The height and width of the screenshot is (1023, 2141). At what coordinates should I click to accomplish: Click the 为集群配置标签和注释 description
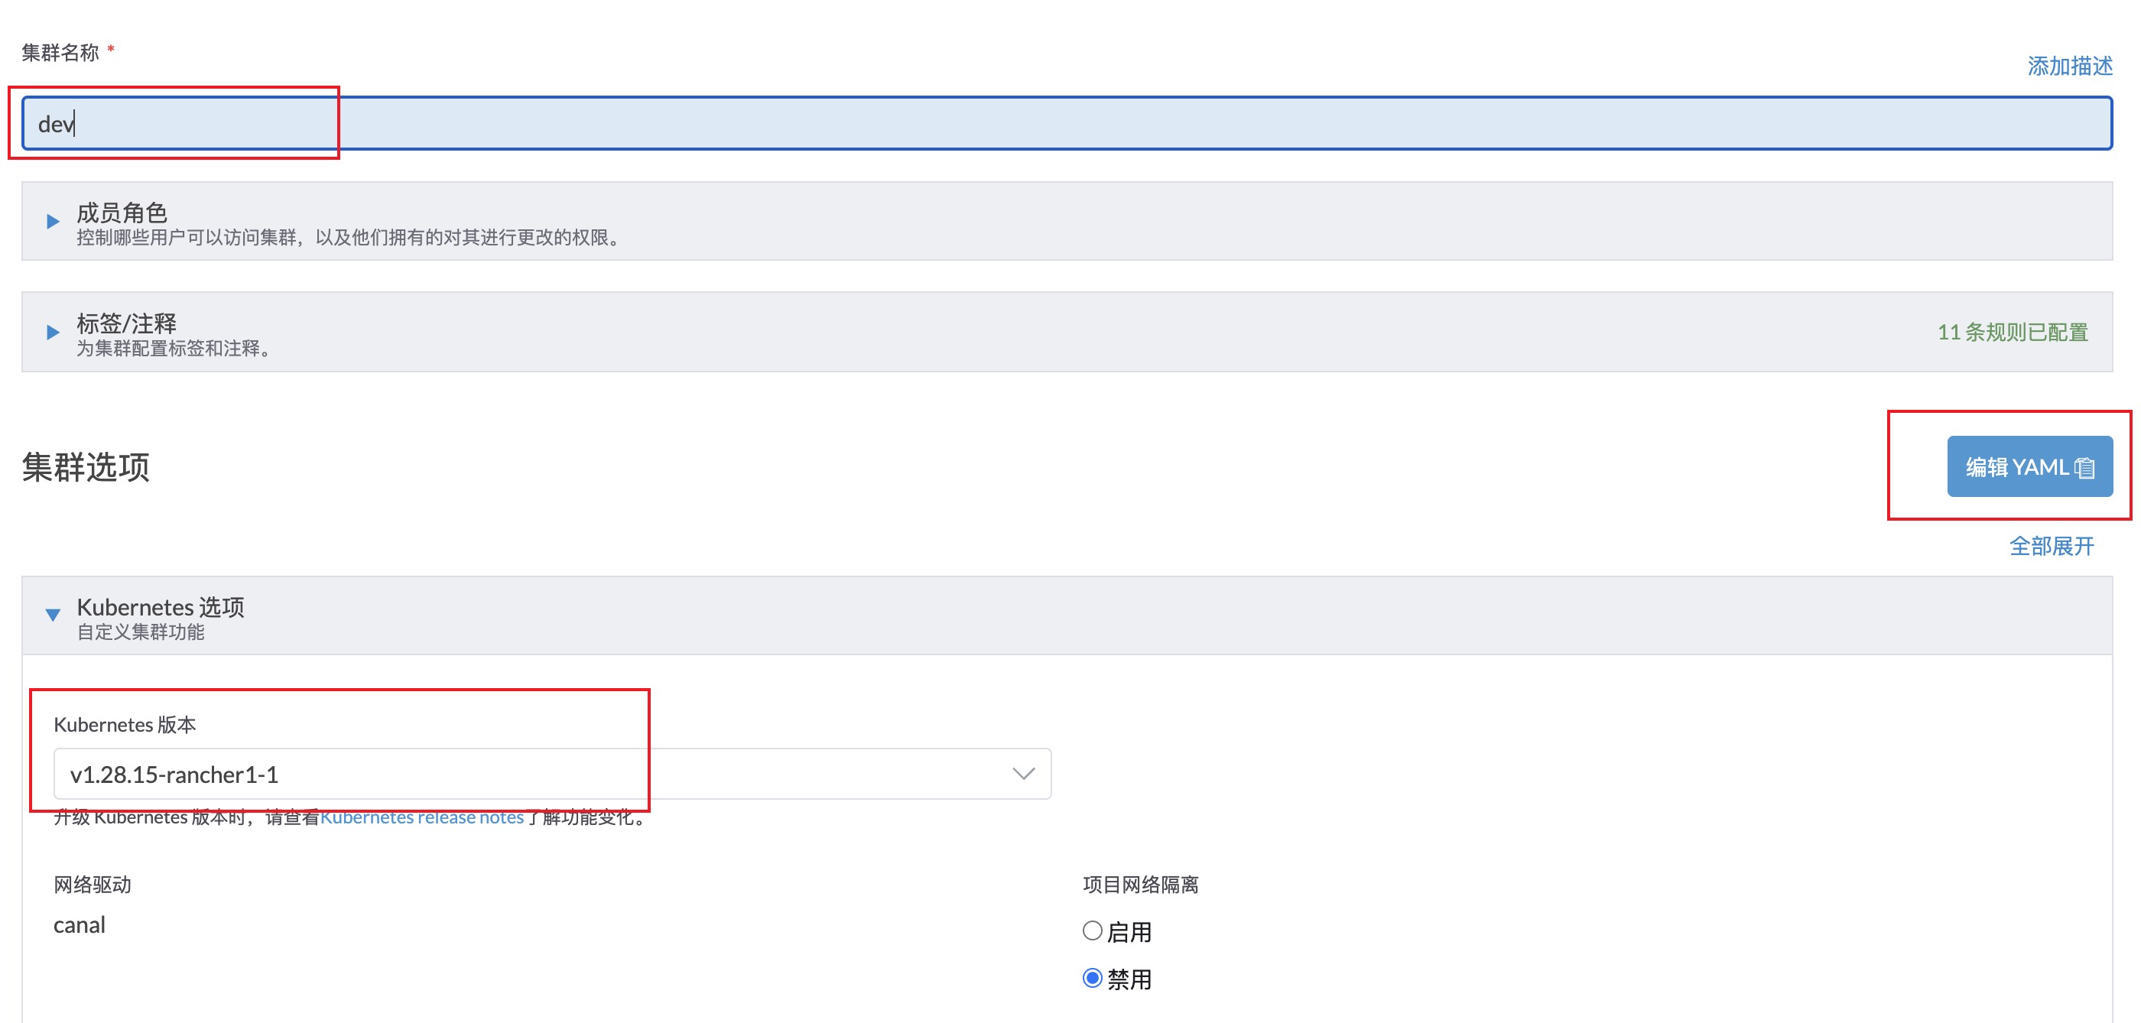point(173,348)
